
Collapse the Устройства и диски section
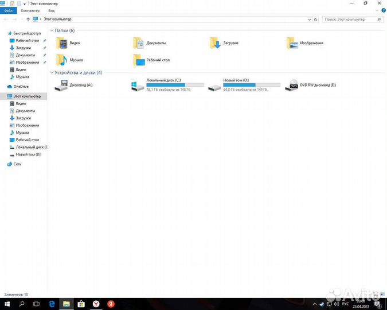click(x=52, y=73)
